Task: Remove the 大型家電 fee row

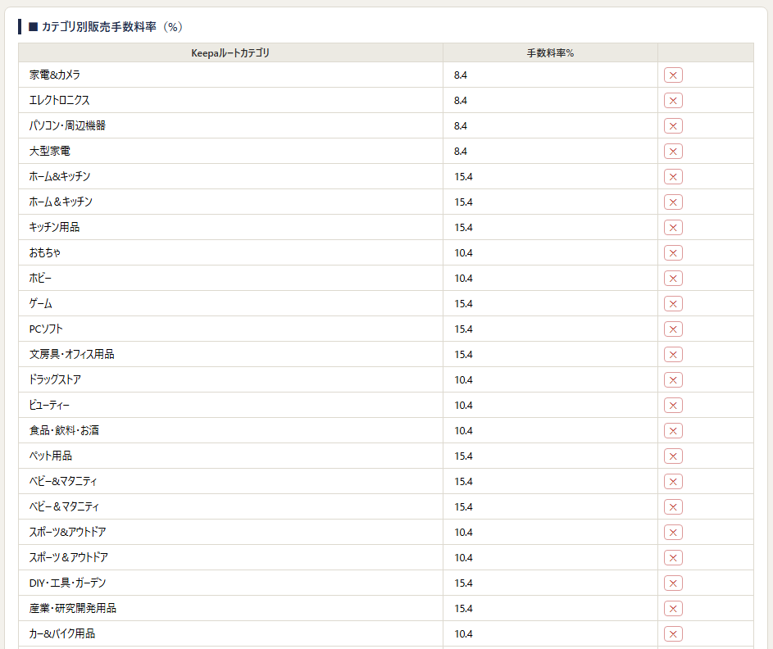Action: [x=673, y=152]
